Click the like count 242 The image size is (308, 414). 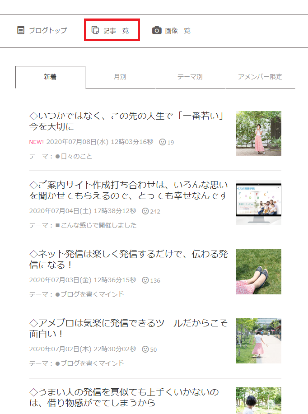[x=155, y=211]
